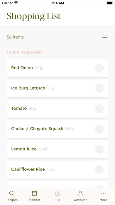Mark Lemon Juice as bought
Screen dimensions: 115x205
pos(99,149)
